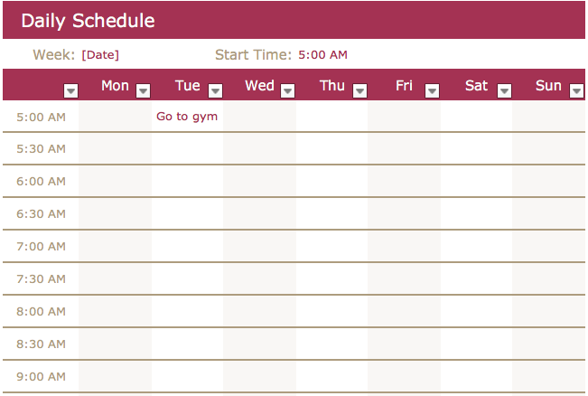Select the 5:00 AM time label
Image resolution: width=588 pixels, height=396 pixels.
point(41,117)
